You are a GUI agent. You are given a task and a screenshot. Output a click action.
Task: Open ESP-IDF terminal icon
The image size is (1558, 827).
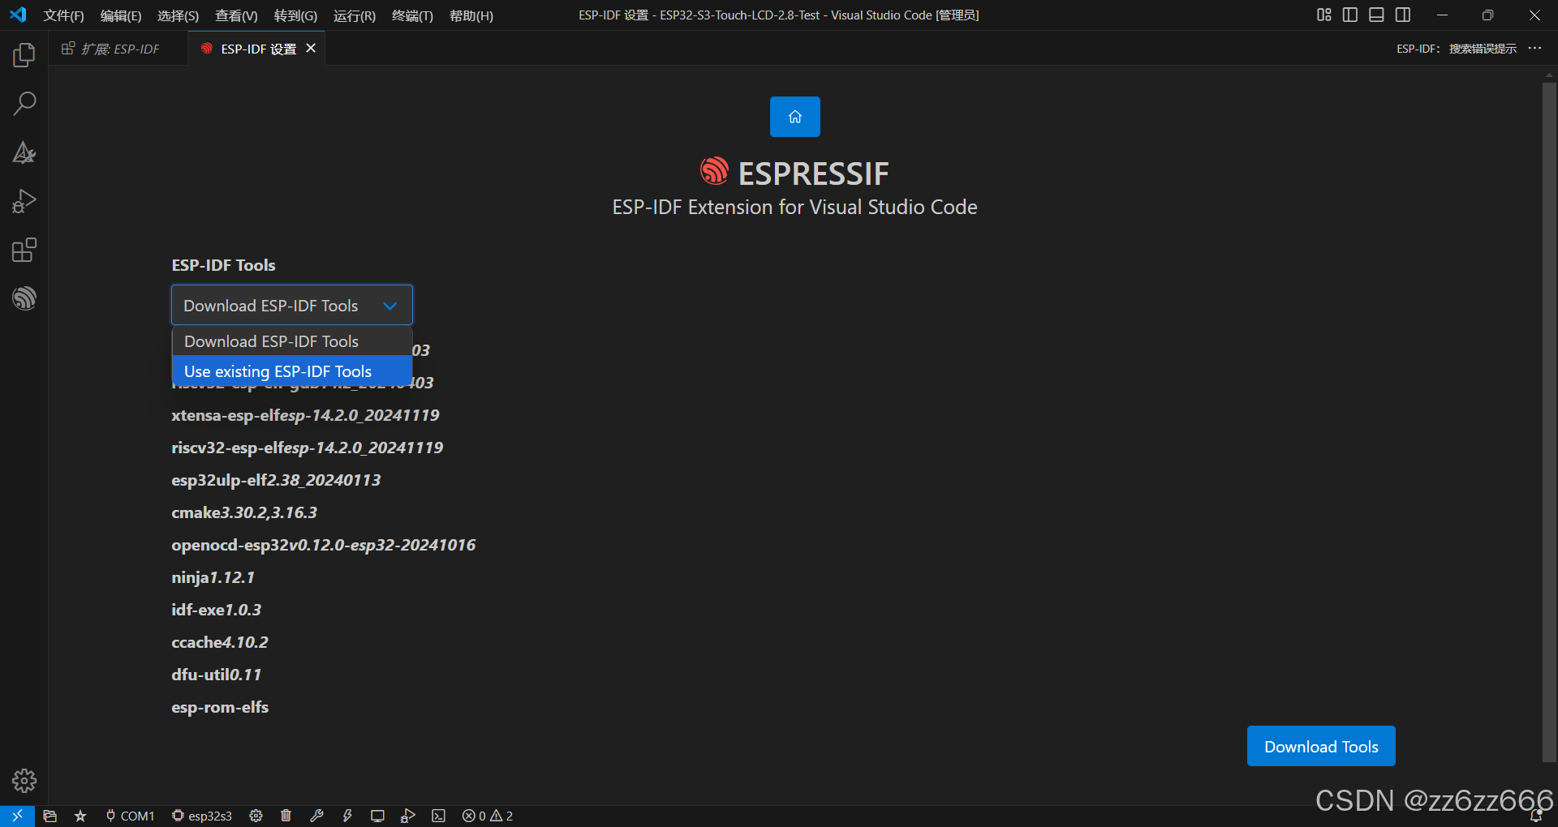(439, 816)
